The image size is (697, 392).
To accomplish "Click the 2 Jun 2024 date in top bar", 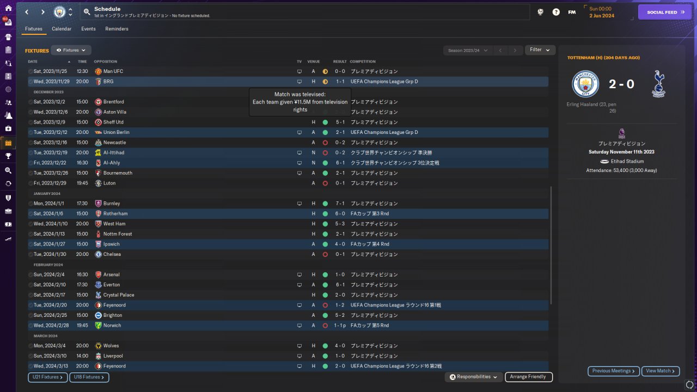I will (602, 16).
